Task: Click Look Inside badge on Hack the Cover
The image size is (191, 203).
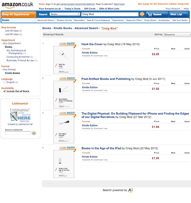Action: [68, 44]
